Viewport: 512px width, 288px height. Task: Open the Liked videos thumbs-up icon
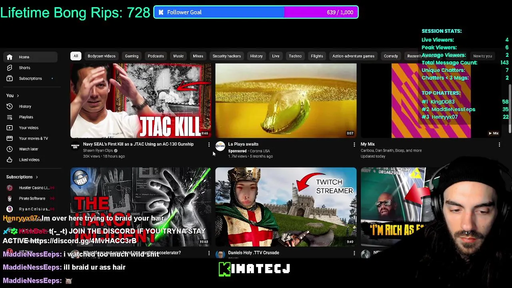(x=10, y=160)
